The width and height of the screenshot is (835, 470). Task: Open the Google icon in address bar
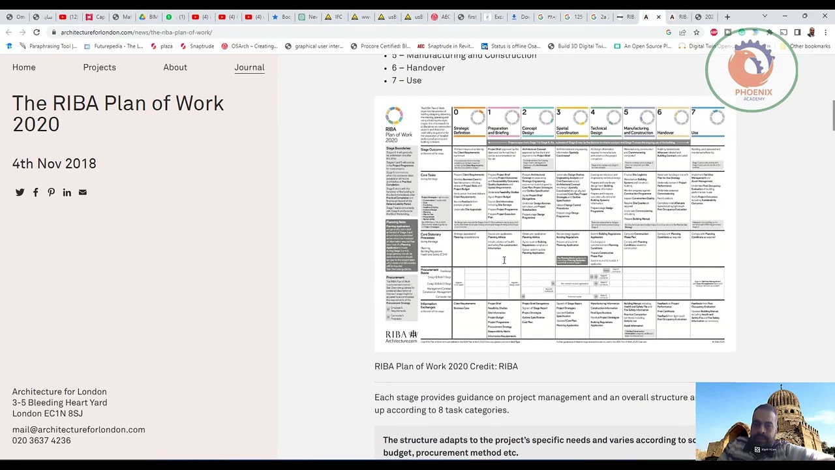tap(669, 32)
